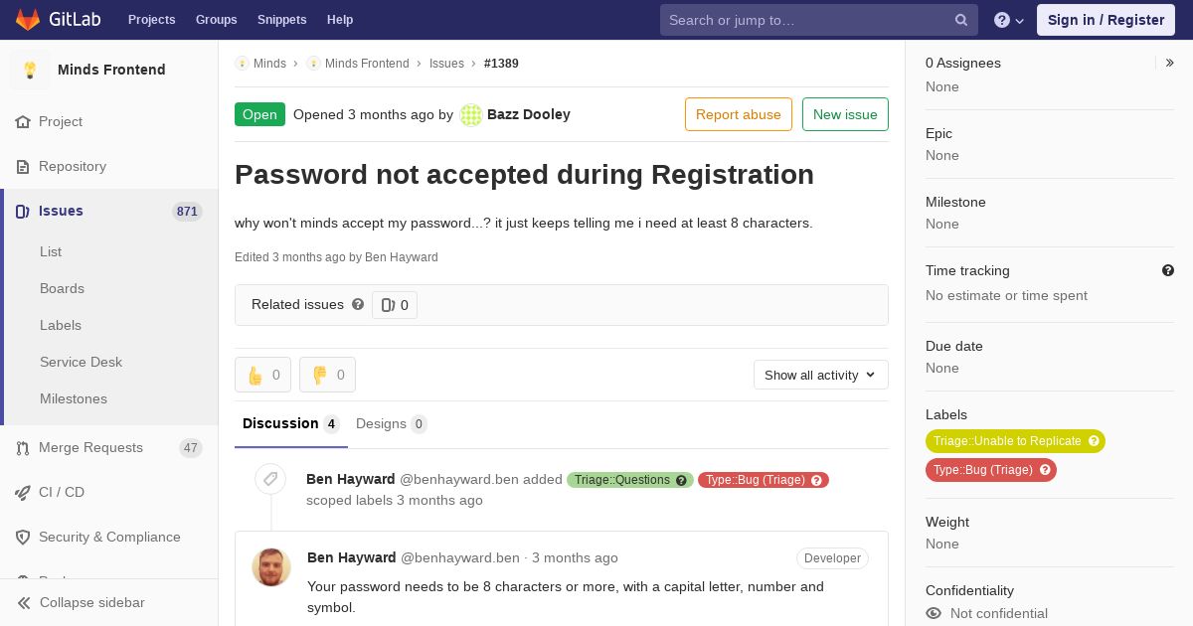
Task: Click the New issue button
Action: click(x=845, y=114)
